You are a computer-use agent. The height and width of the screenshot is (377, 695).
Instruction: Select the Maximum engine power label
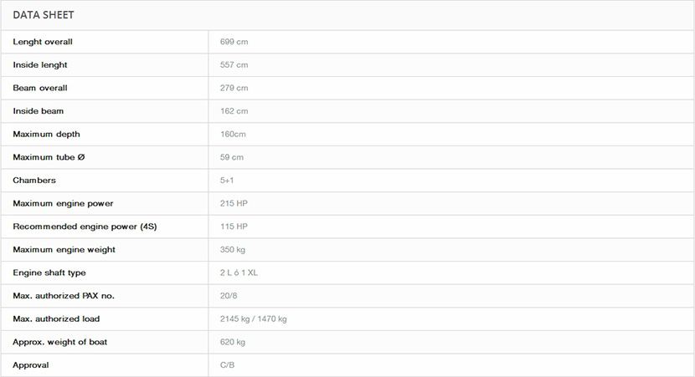click(x=63, y=203)
